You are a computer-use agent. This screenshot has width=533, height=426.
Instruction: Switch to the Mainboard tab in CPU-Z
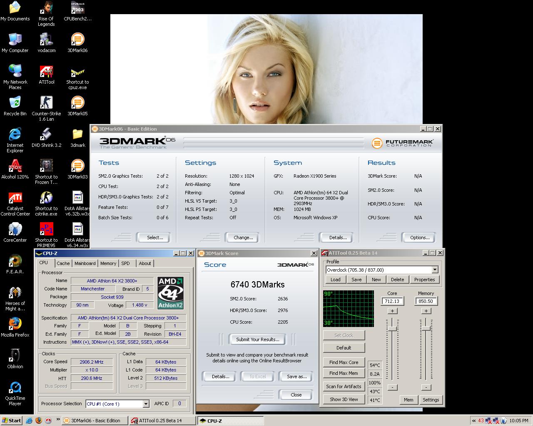coord(85,263)
